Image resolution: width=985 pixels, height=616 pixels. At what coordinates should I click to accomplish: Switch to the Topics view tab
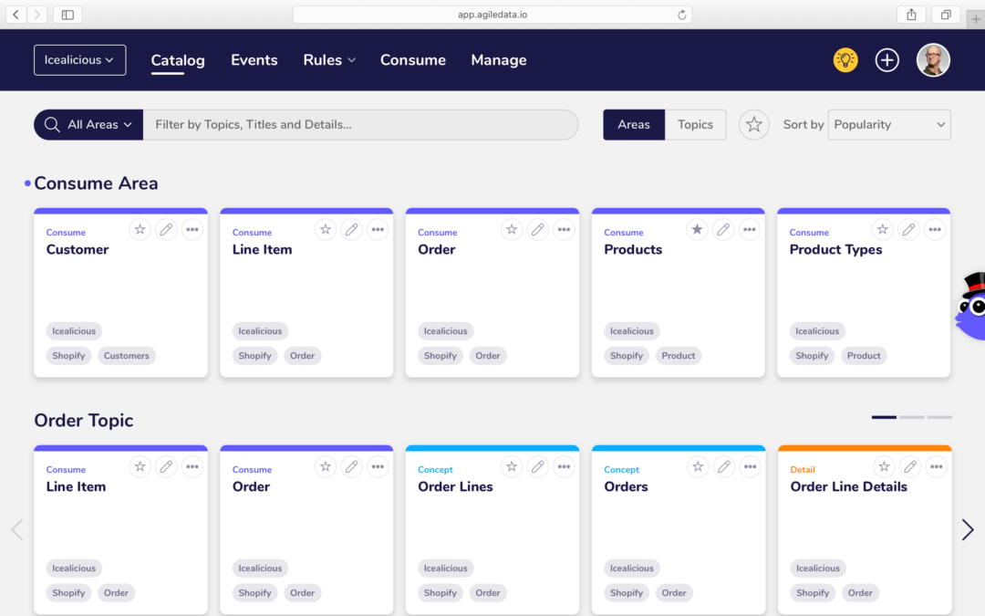(x=695, y=125)
